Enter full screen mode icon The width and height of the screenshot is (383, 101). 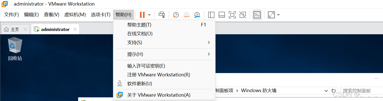click(232, 15)
